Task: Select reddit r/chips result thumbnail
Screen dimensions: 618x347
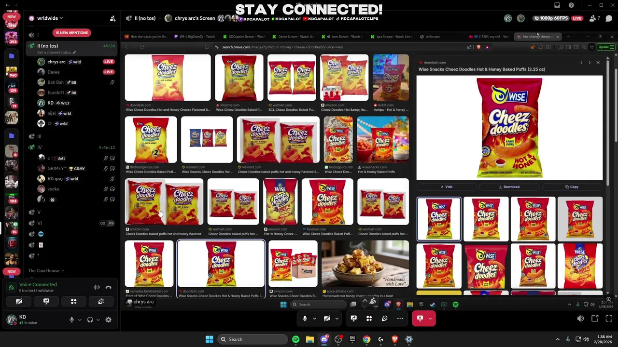Action: tap(391, 78)
